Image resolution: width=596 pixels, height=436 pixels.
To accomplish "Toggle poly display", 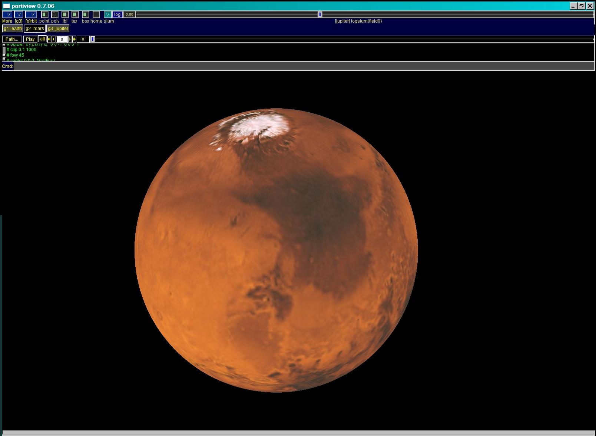I will point(54,14).
